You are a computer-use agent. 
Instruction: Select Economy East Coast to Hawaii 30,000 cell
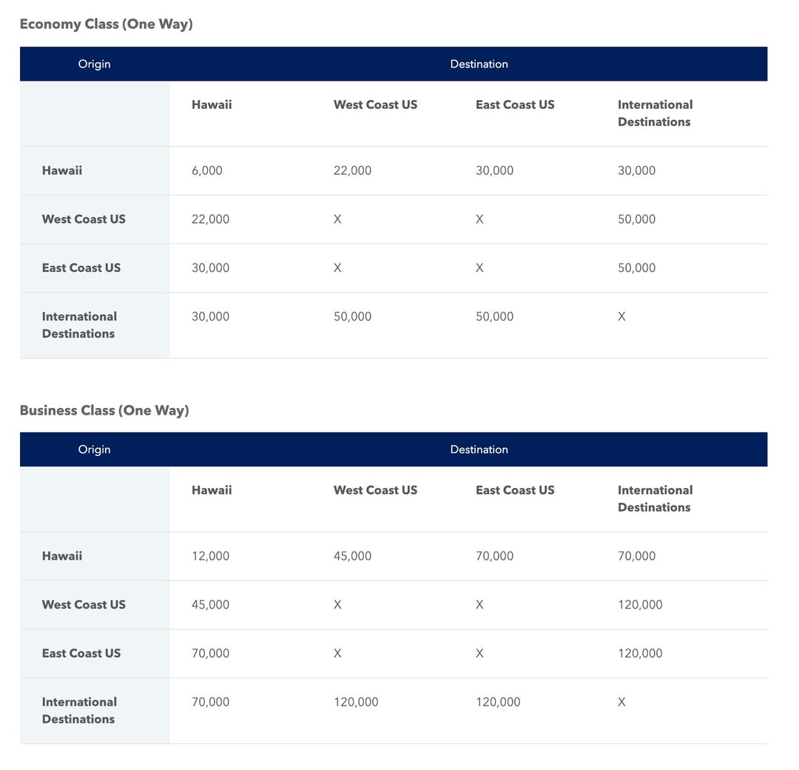210,268
